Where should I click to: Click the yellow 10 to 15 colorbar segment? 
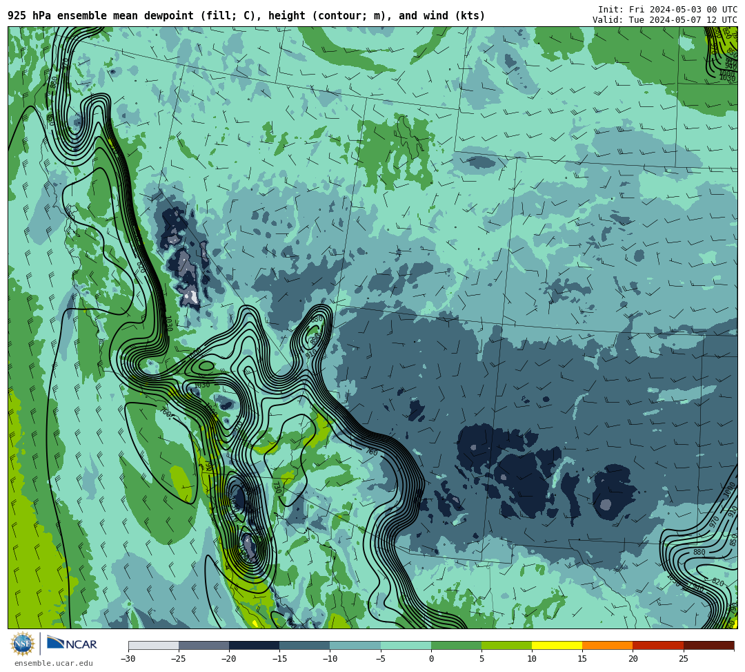(x=557, y=645)
